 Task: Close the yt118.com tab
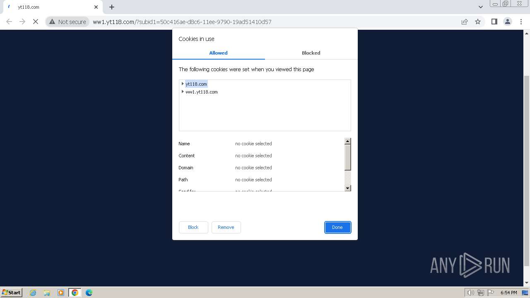tap(96, 7)
